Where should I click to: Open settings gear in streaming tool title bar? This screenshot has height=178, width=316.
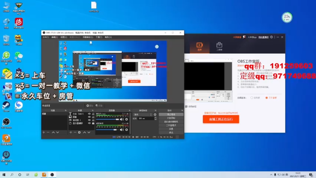click(271, 37)
